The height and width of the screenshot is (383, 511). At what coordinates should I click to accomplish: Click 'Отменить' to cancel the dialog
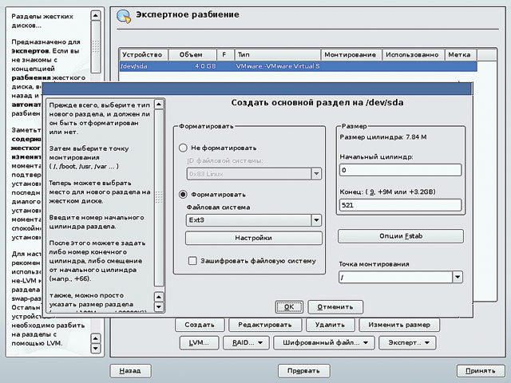coord(335,306)
